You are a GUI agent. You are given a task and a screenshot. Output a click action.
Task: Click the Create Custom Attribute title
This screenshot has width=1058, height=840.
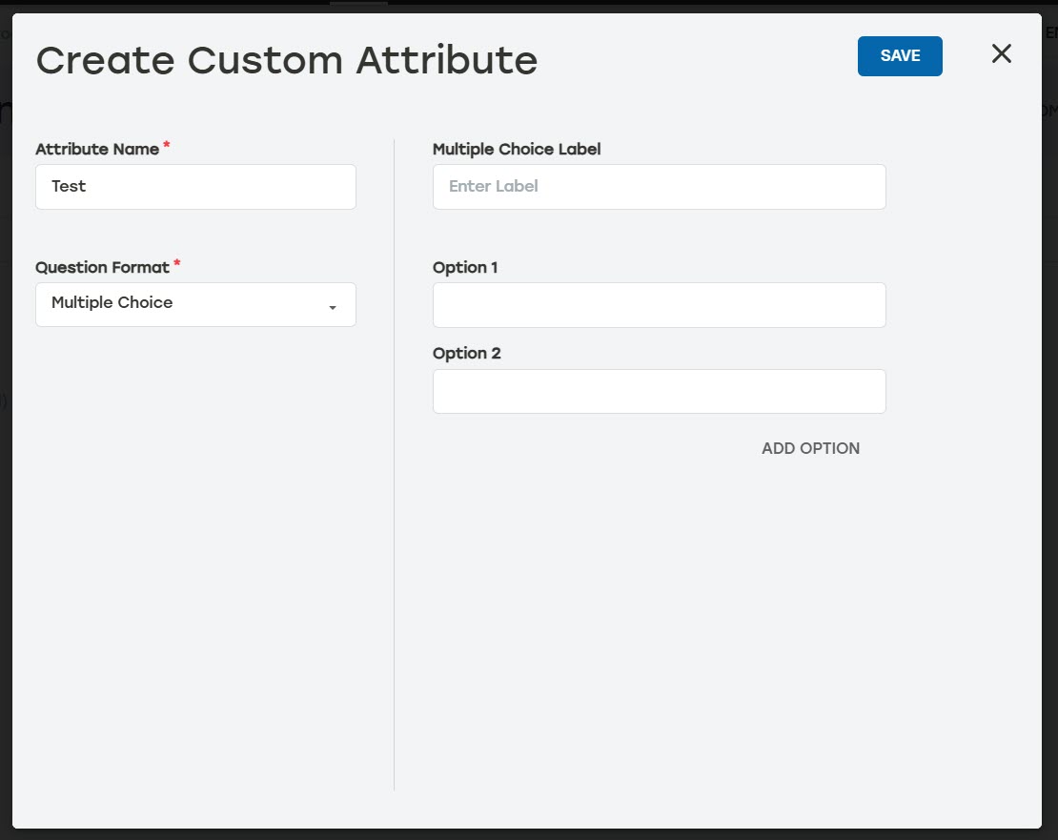[286, 60]
